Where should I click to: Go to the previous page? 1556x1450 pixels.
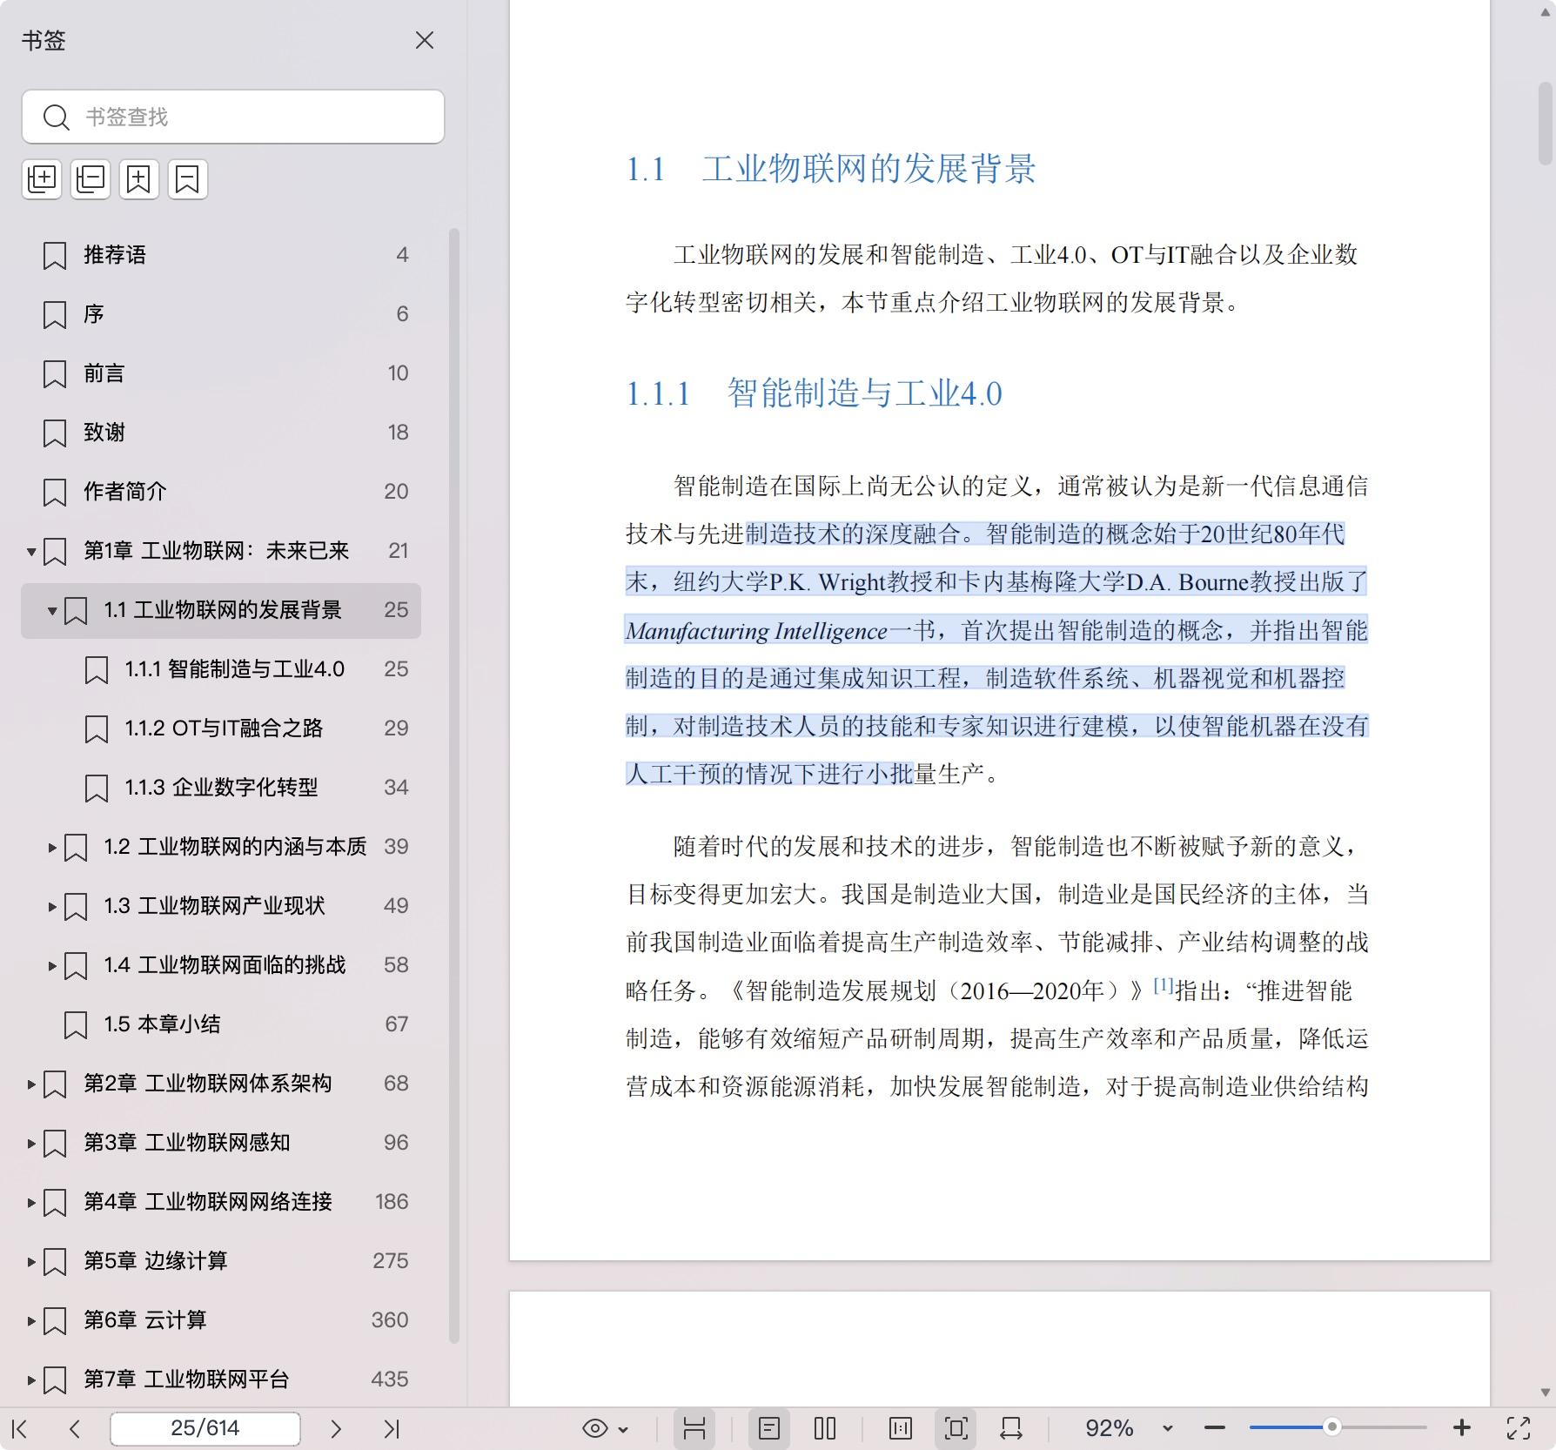(x=75, y=1428)
